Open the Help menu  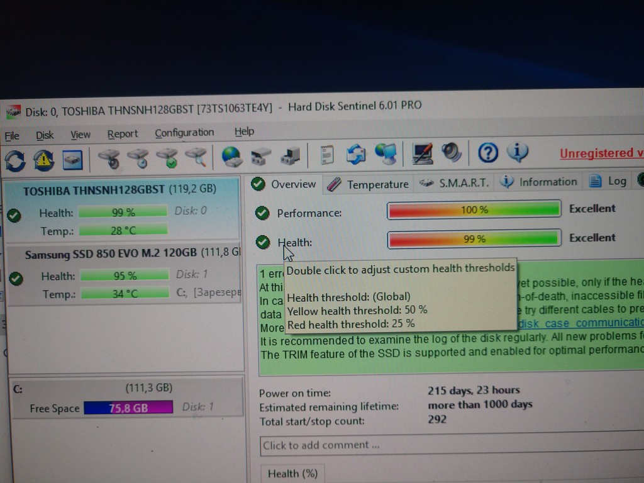(x=244, y=131)
